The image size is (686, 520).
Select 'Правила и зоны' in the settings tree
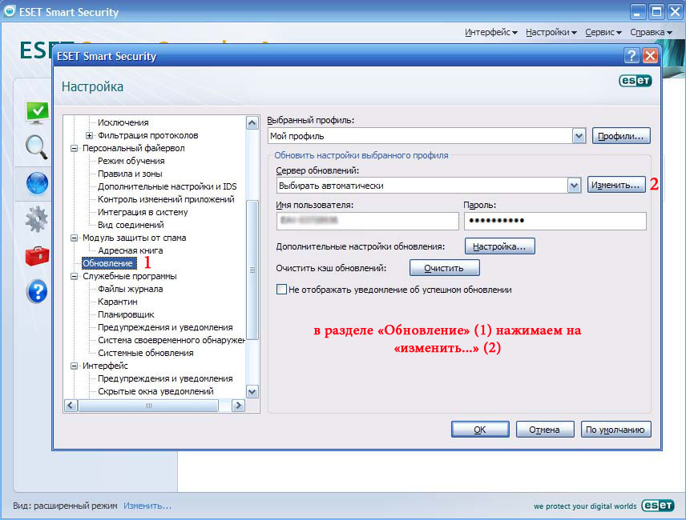[130, 174]
